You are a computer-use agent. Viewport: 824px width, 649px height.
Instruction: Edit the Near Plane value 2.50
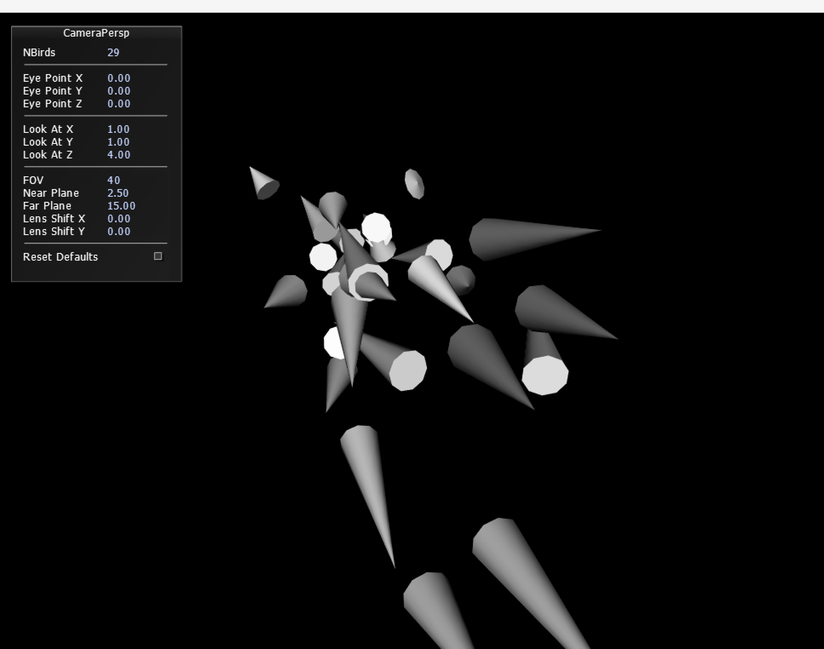tap(118, 193)
